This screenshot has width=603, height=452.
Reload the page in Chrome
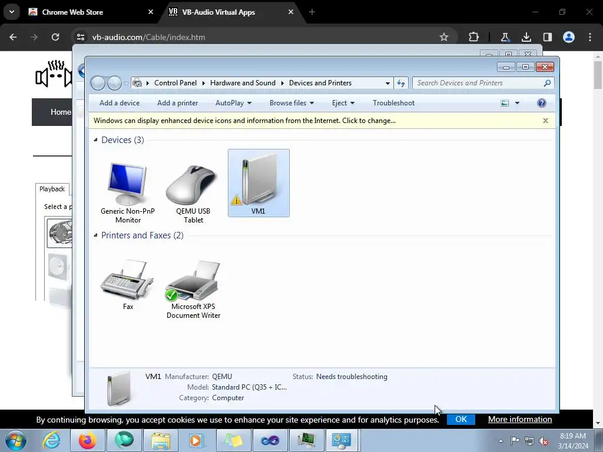(55, 37)
